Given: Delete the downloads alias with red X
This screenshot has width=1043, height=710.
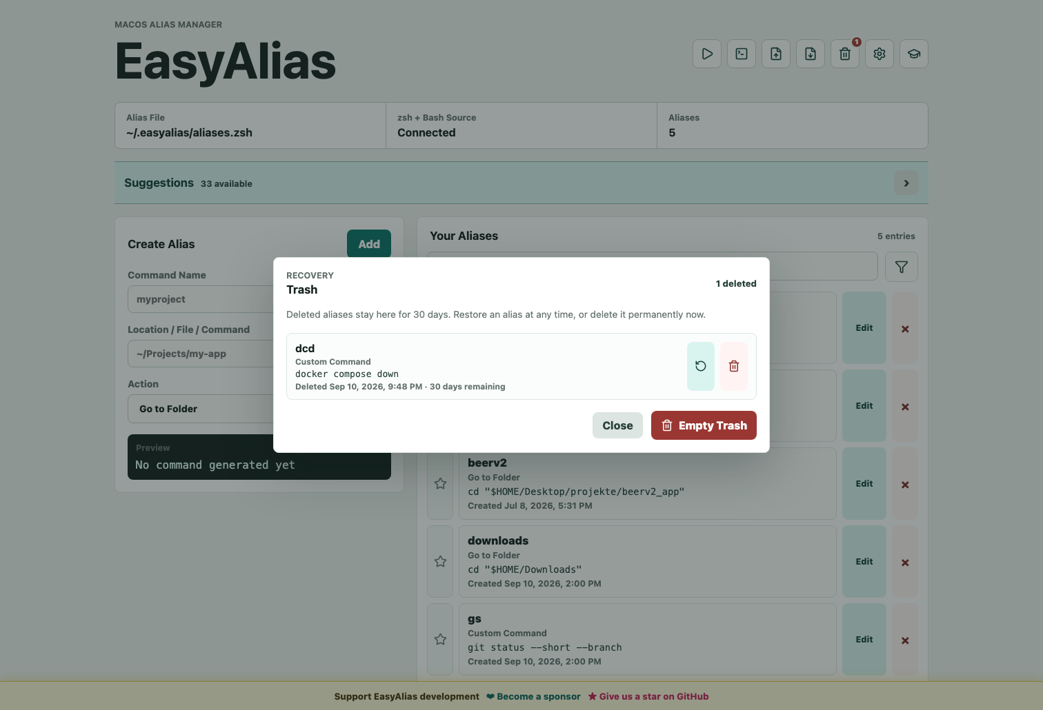Looking at the screenshot, I should (905, 562).
